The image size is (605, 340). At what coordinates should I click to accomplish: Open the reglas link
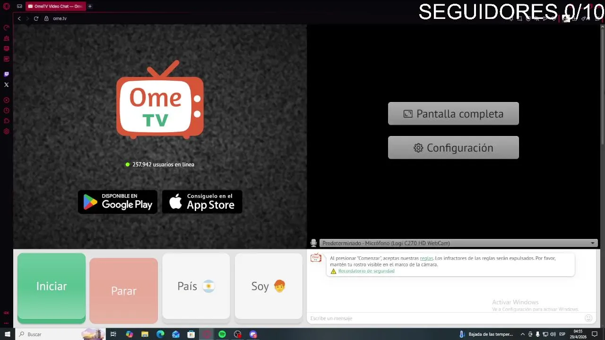426,258
